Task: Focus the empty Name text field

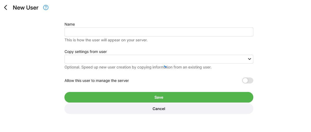Action: pos(159,32)
